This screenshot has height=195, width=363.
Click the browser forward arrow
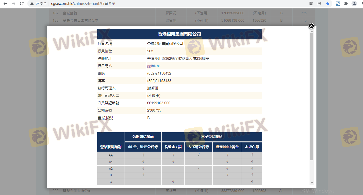[x=14, y=4]
